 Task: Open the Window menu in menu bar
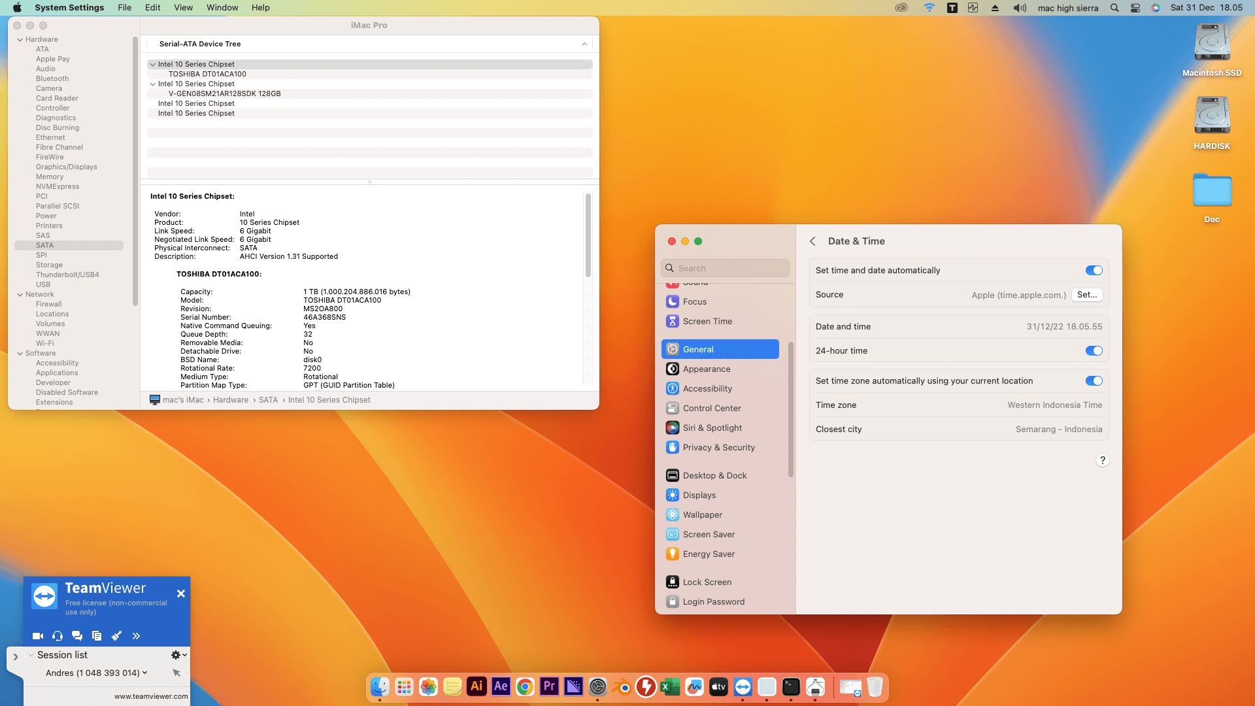click(222, 8)
